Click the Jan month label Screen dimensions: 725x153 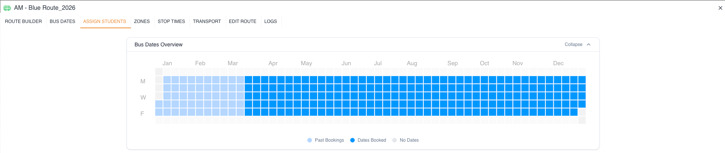pos(167,63)
